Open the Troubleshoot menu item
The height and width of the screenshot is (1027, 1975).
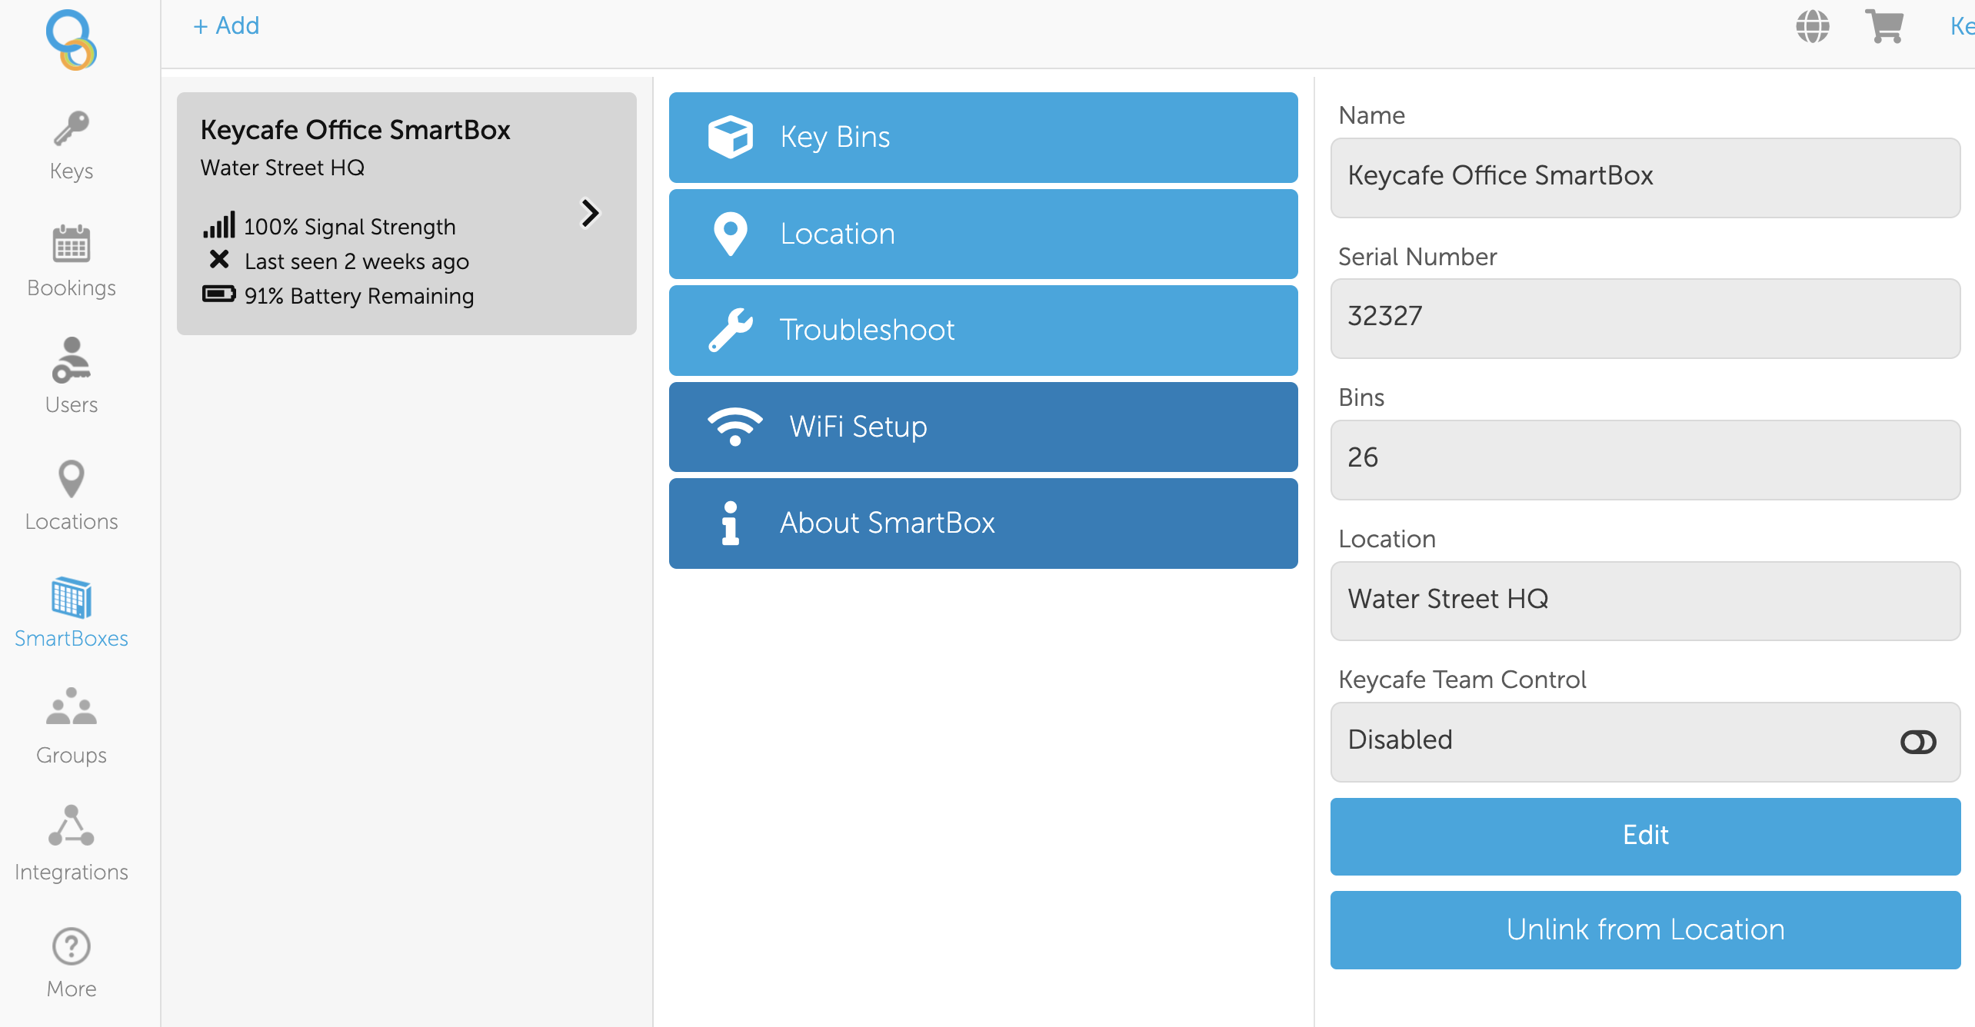coord(983,331)
